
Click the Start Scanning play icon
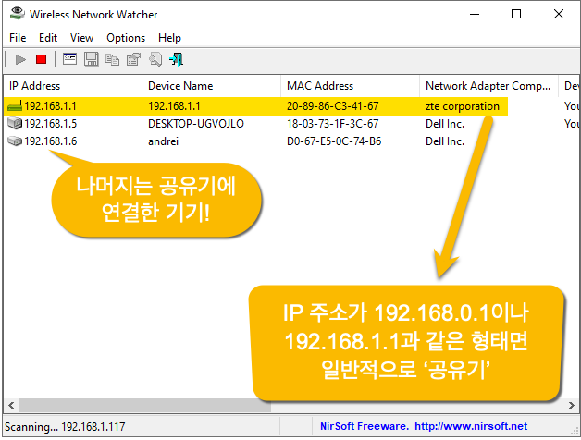pos(20,59)
